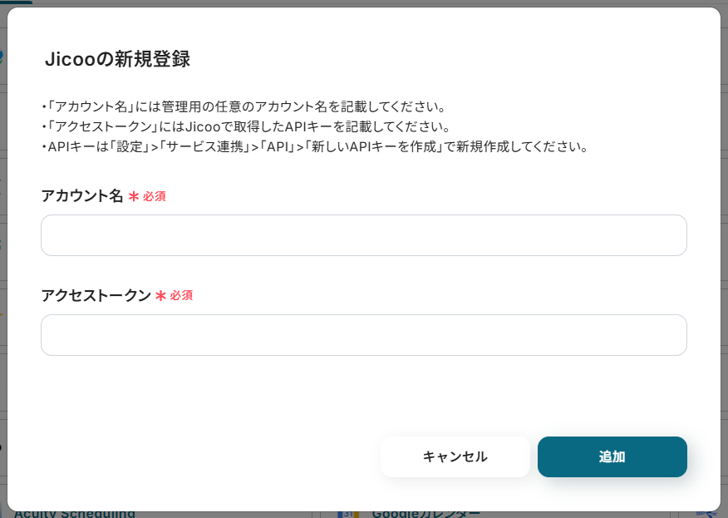Click the アカウント名 input field
The image size is (728, 518).
364,235
